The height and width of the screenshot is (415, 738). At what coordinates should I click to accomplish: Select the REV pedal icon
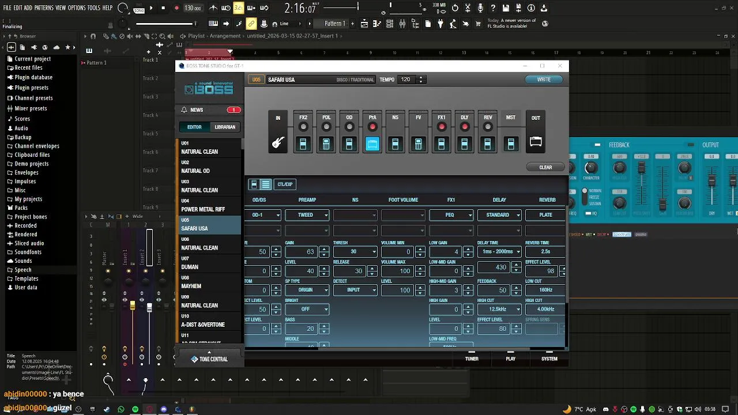point(488,144)
